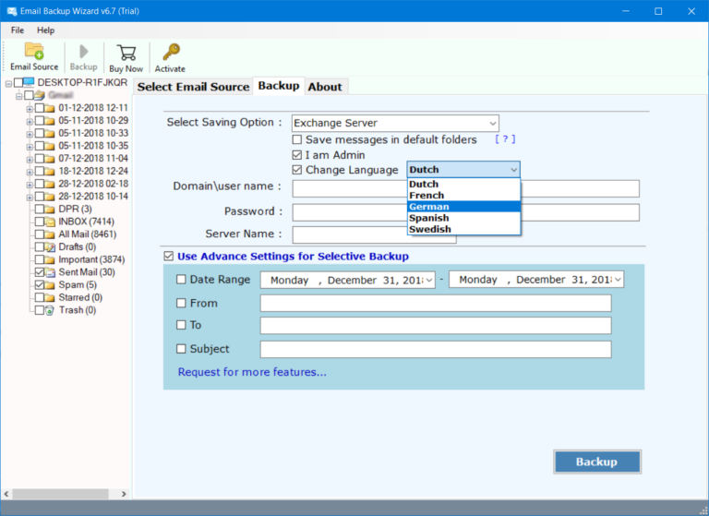Screen dimensions: 709x516
Task: Collapse the language dropdown showing Dutch
Action: point(513,170)
